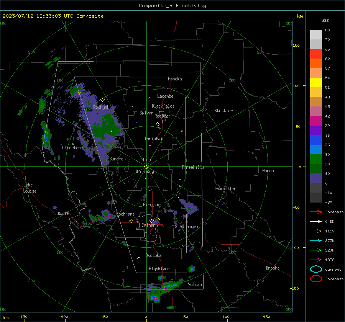Click the Lacombe label
This screenshot has height=322, width=345.
pos(165,96)
